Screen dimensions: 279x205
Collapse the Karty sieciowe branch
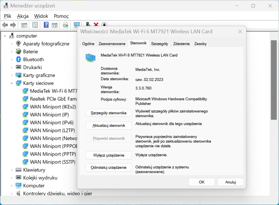pyautogui.click(x=12, y=83)
